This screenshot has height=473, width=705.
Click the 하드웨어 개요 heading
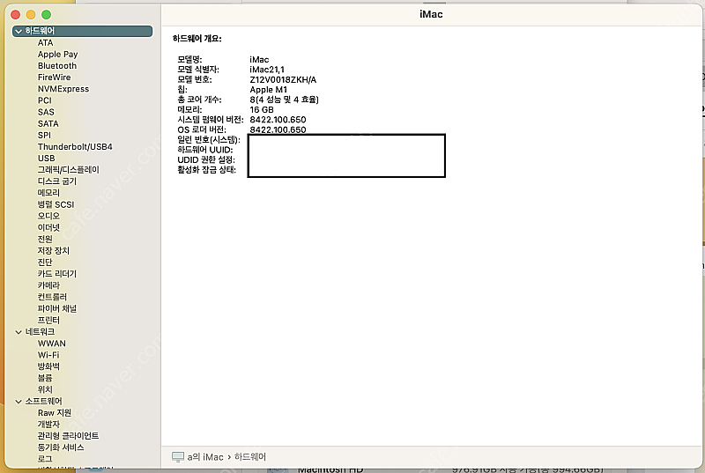coord(197,39)
